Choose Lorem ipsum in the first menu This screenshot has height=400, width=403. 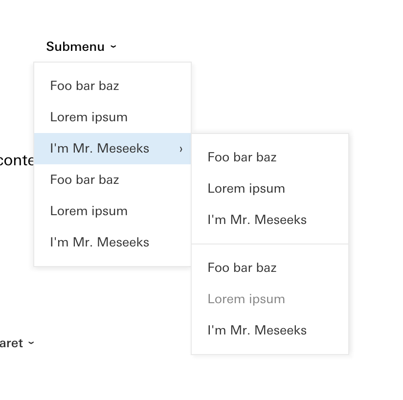[x=89, y=117]
